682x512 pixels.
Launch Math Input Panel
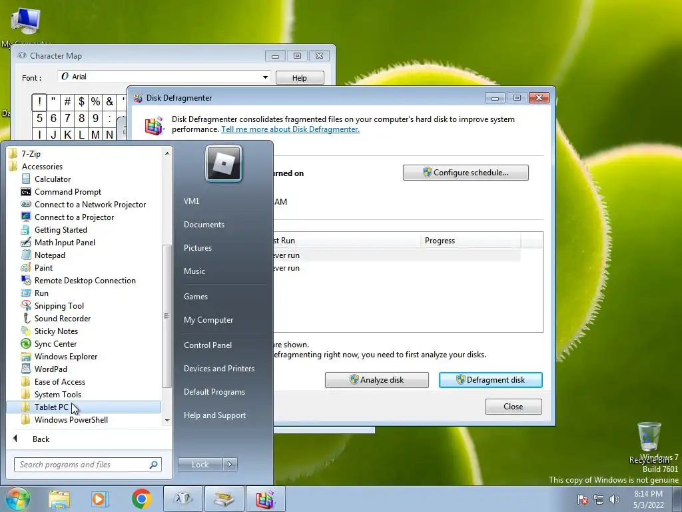point(65,242)
